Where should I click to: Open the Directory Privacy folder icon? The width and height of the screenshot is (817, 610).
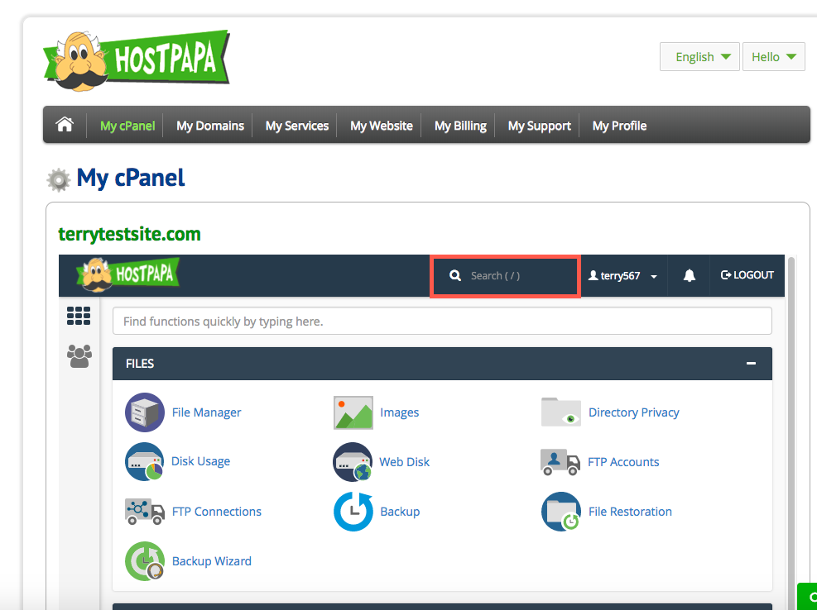[561, 412]
